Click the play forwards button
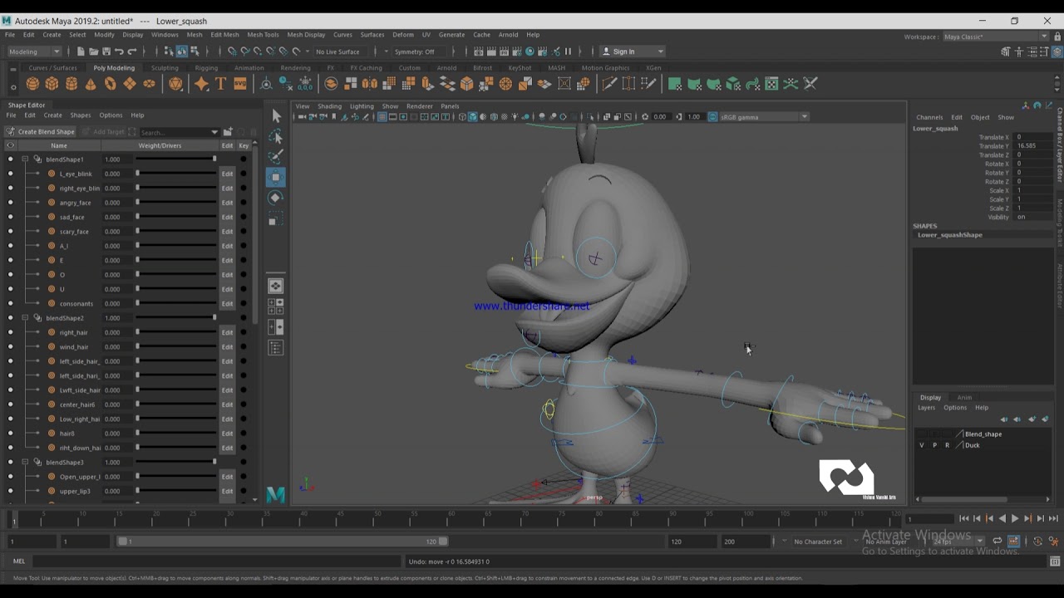Image resolution: width=1064 pixels, height=598 pixels. click(x=1015, y=518)
